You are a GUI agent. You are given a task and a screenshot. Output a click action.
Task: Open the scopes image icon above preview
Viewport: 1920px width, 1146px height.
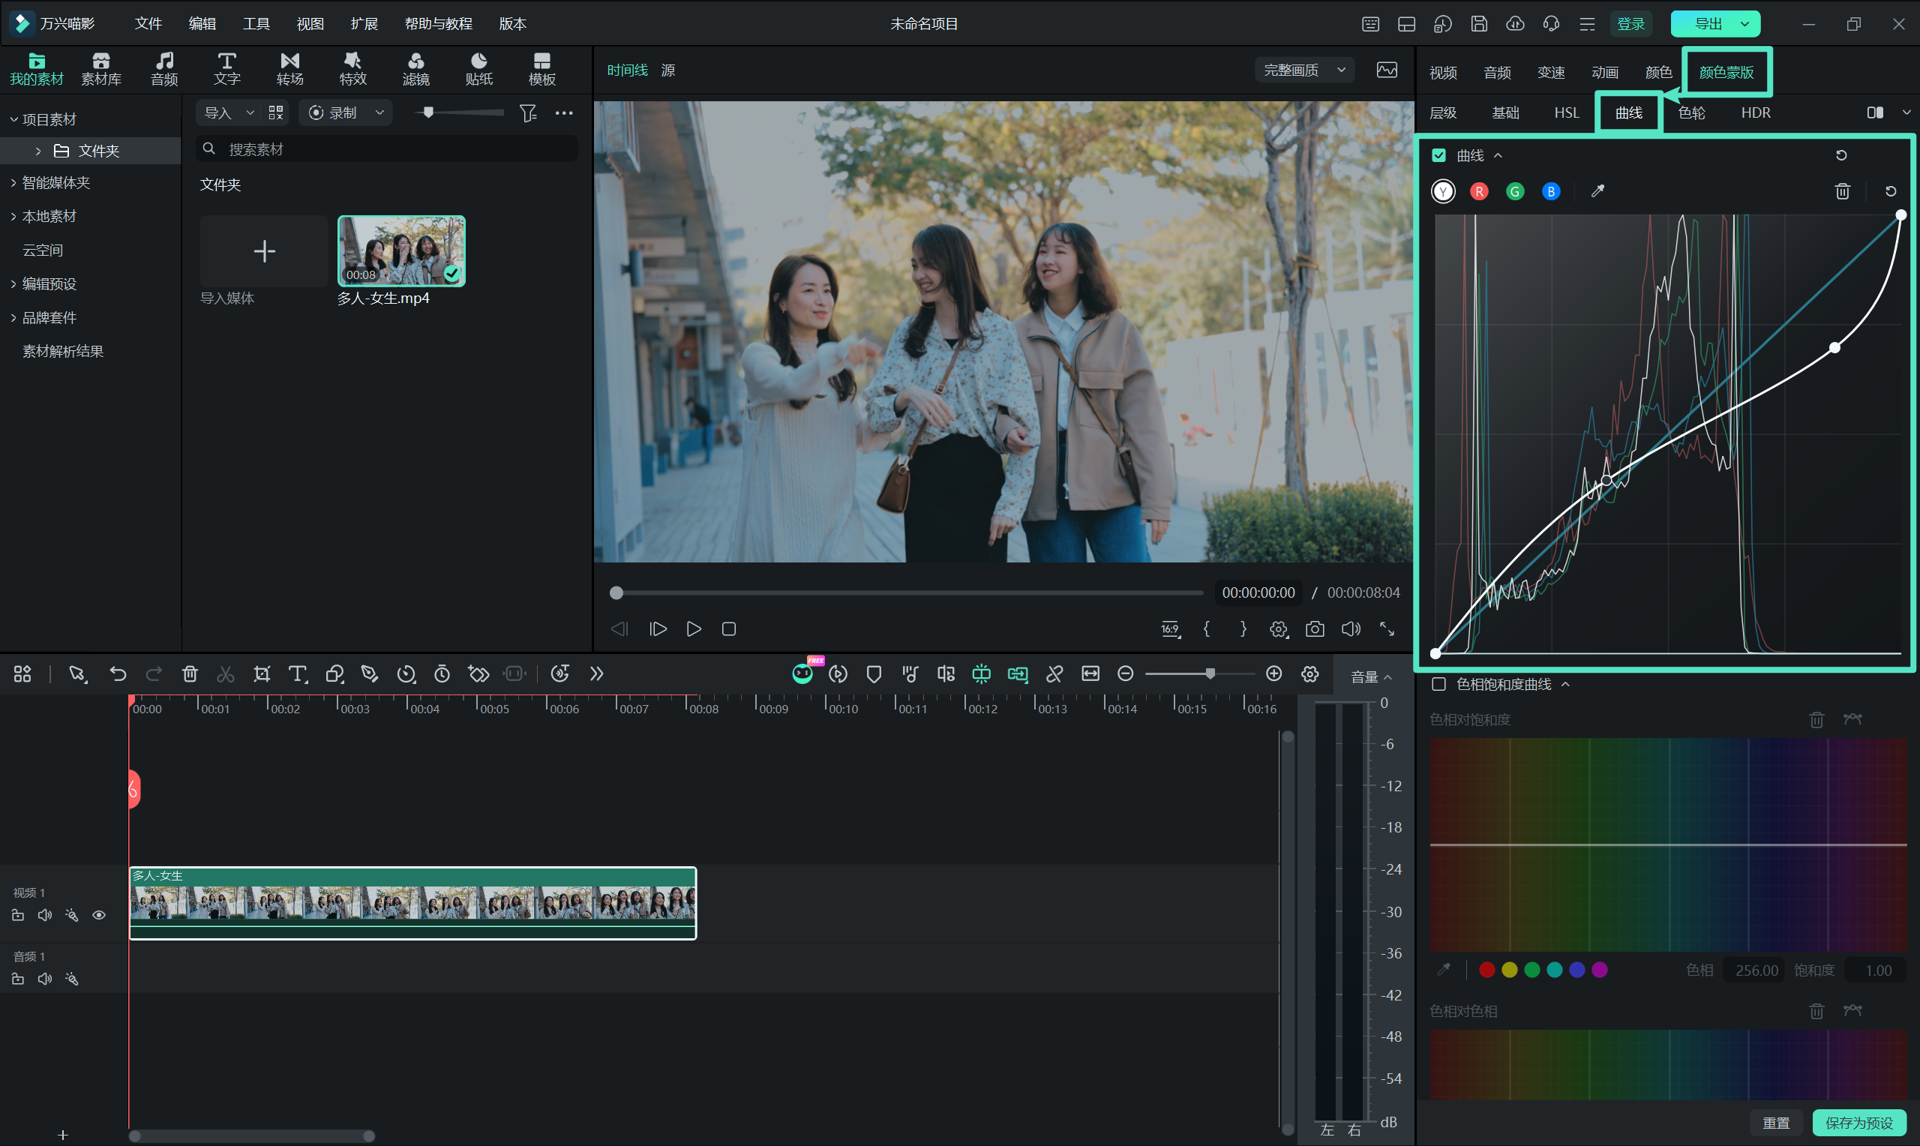pos(1387,70)
